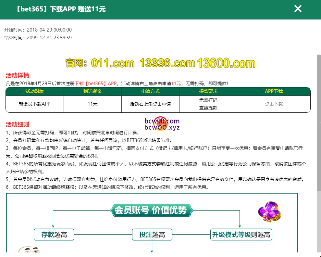Screen dimensions: 321x257
Task: Click the 活动对象 table header
Action: 35,91
